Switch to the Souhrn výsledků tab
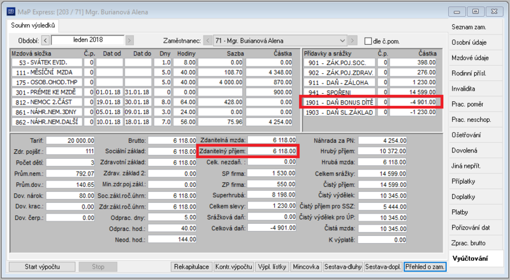Screen dimensions: 510x280 (33, 26)
